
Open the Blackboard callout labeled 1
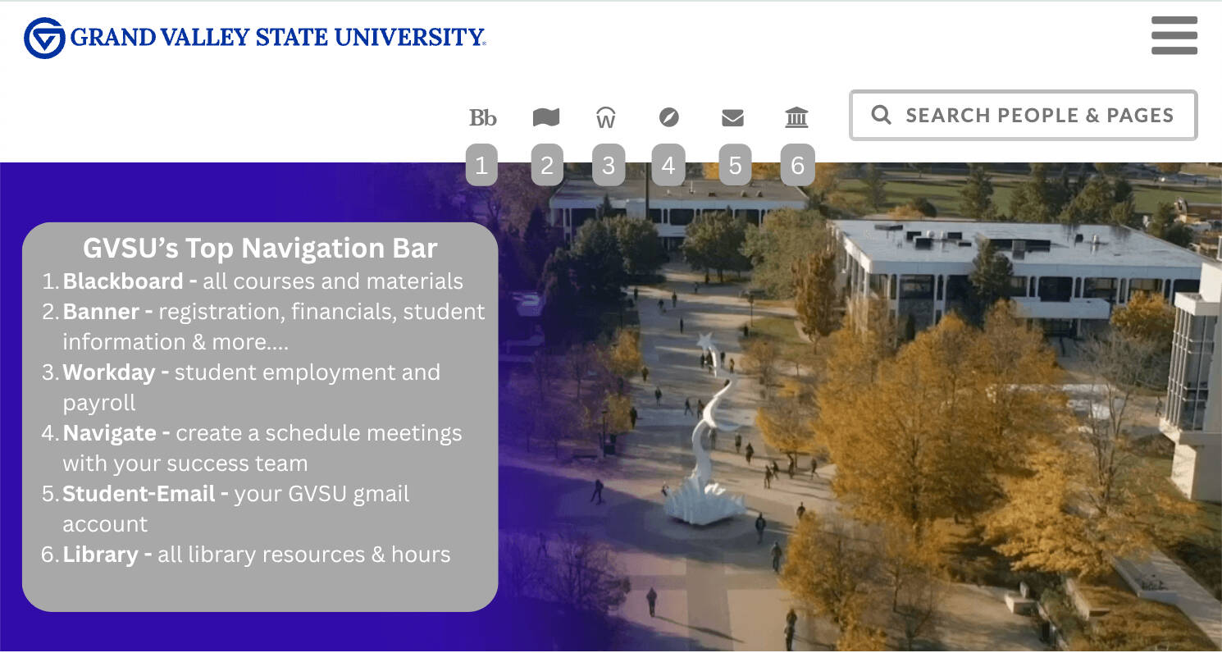tap(483, 164)
